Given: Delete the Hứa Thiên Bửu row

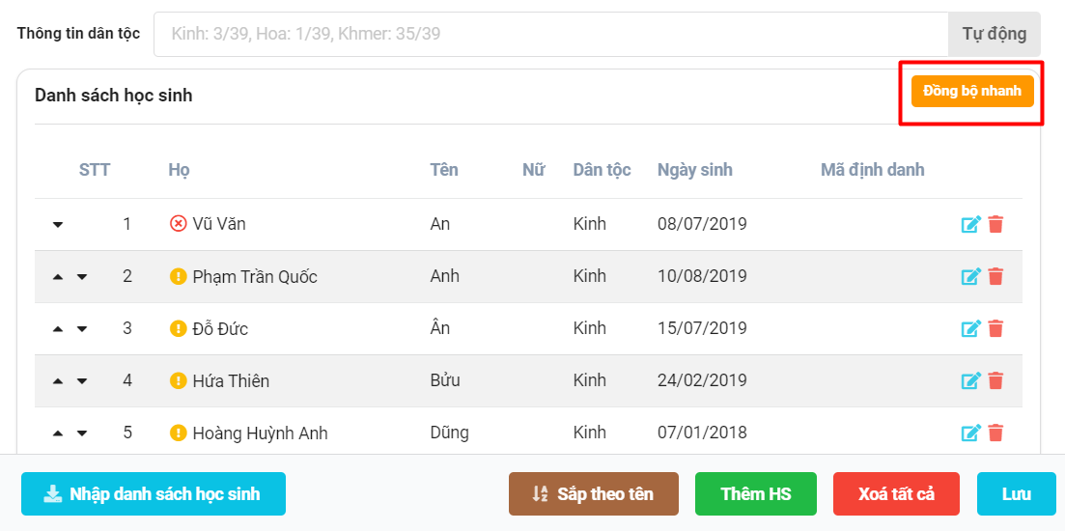Looking at the screenshot, I should tap(995, 381).
